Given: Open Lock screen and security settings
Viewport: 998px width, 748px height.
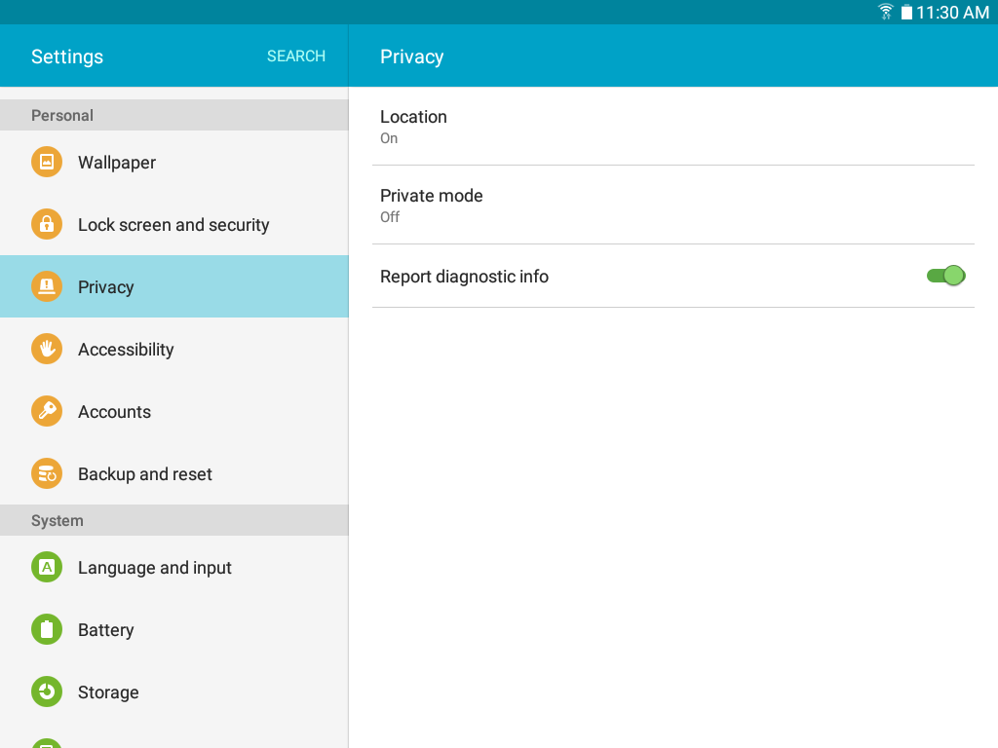Looking at the screenshot, I should click(x=174, y=224).
